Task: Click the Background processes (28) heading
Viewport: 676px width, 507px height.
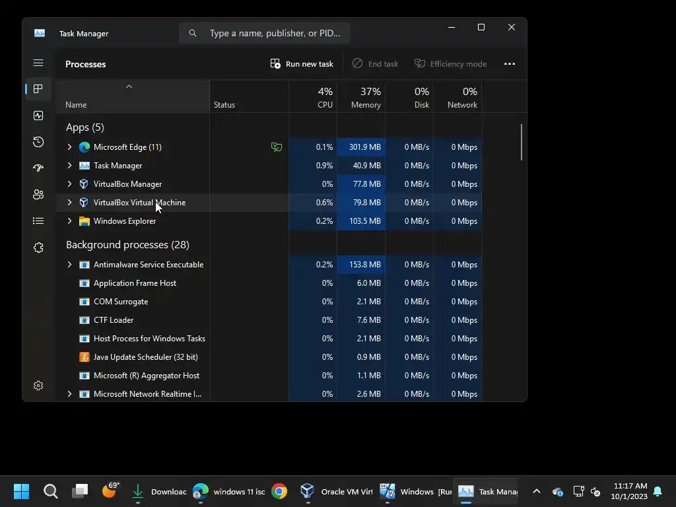Action: point(127,245)
